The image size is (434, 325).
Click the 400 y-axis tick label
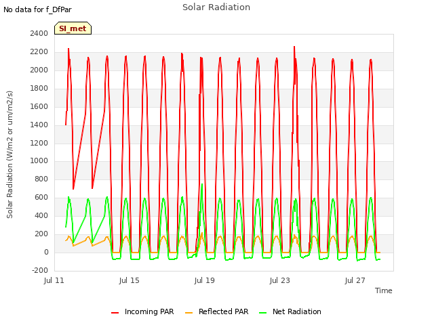pos(41,215)
